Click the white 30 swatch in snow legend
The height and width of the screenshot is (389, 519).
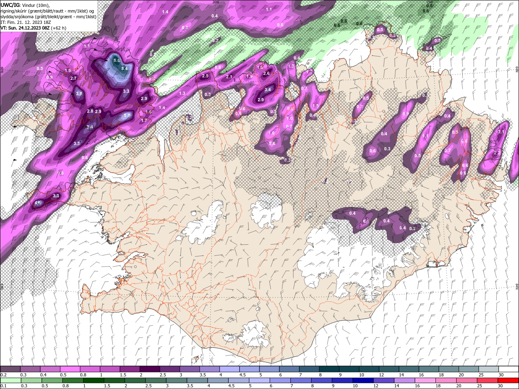coord(508,369)
